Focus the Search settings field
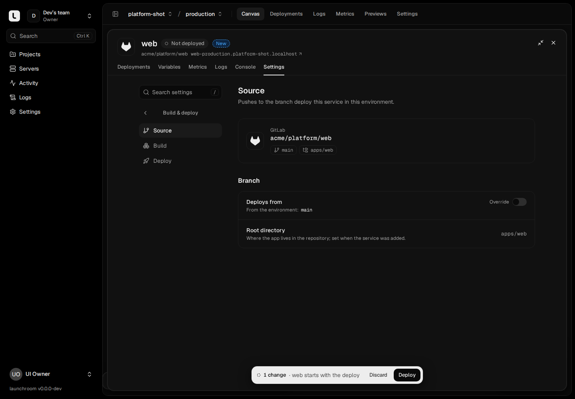The height and width of the screenshot is (399, 575). coord(180,92)
